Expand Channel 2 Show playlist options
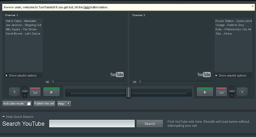The width and height of the screenshot is (256, 137). pos(233,76)
